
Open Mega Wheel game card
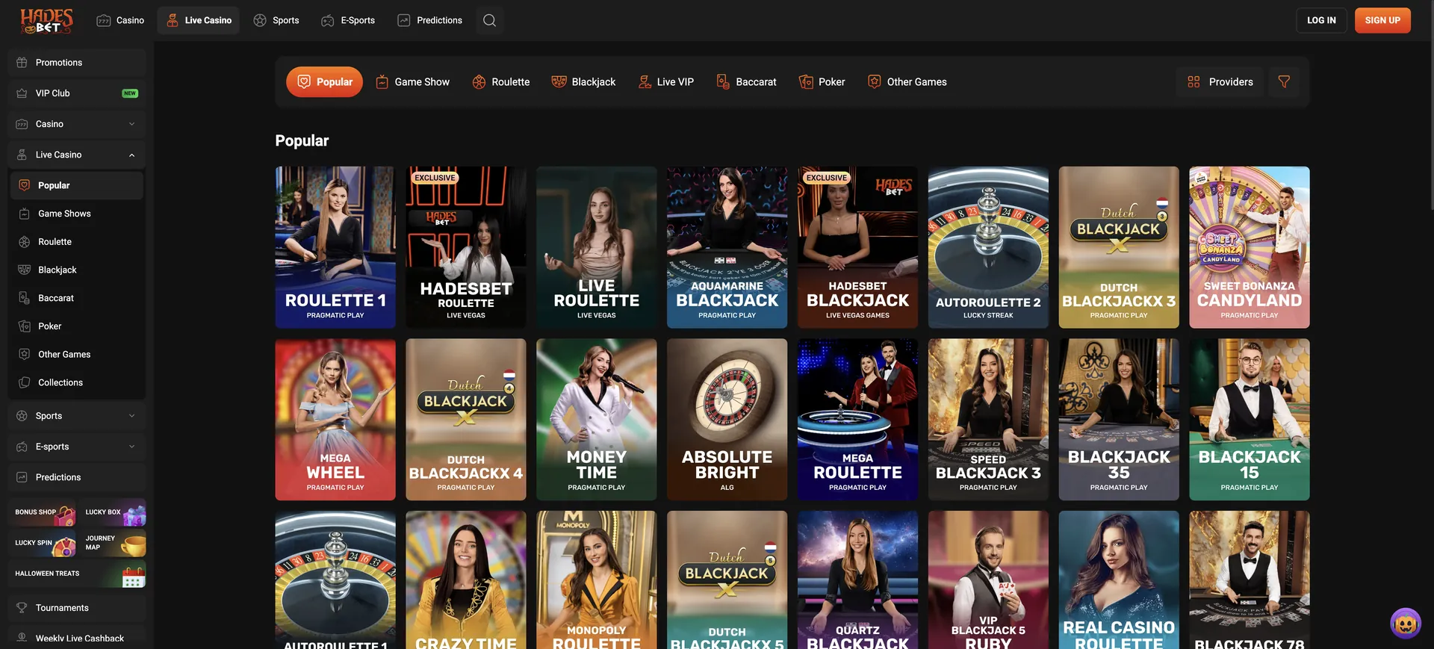click(x=335, y=420)
